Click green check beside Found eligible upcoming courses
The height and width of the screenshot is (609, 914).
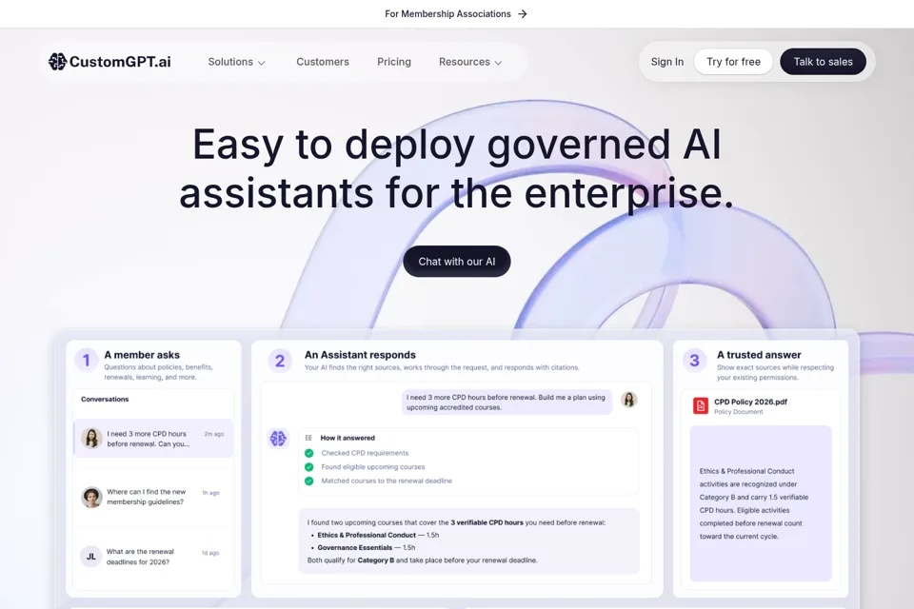point(308,467)
